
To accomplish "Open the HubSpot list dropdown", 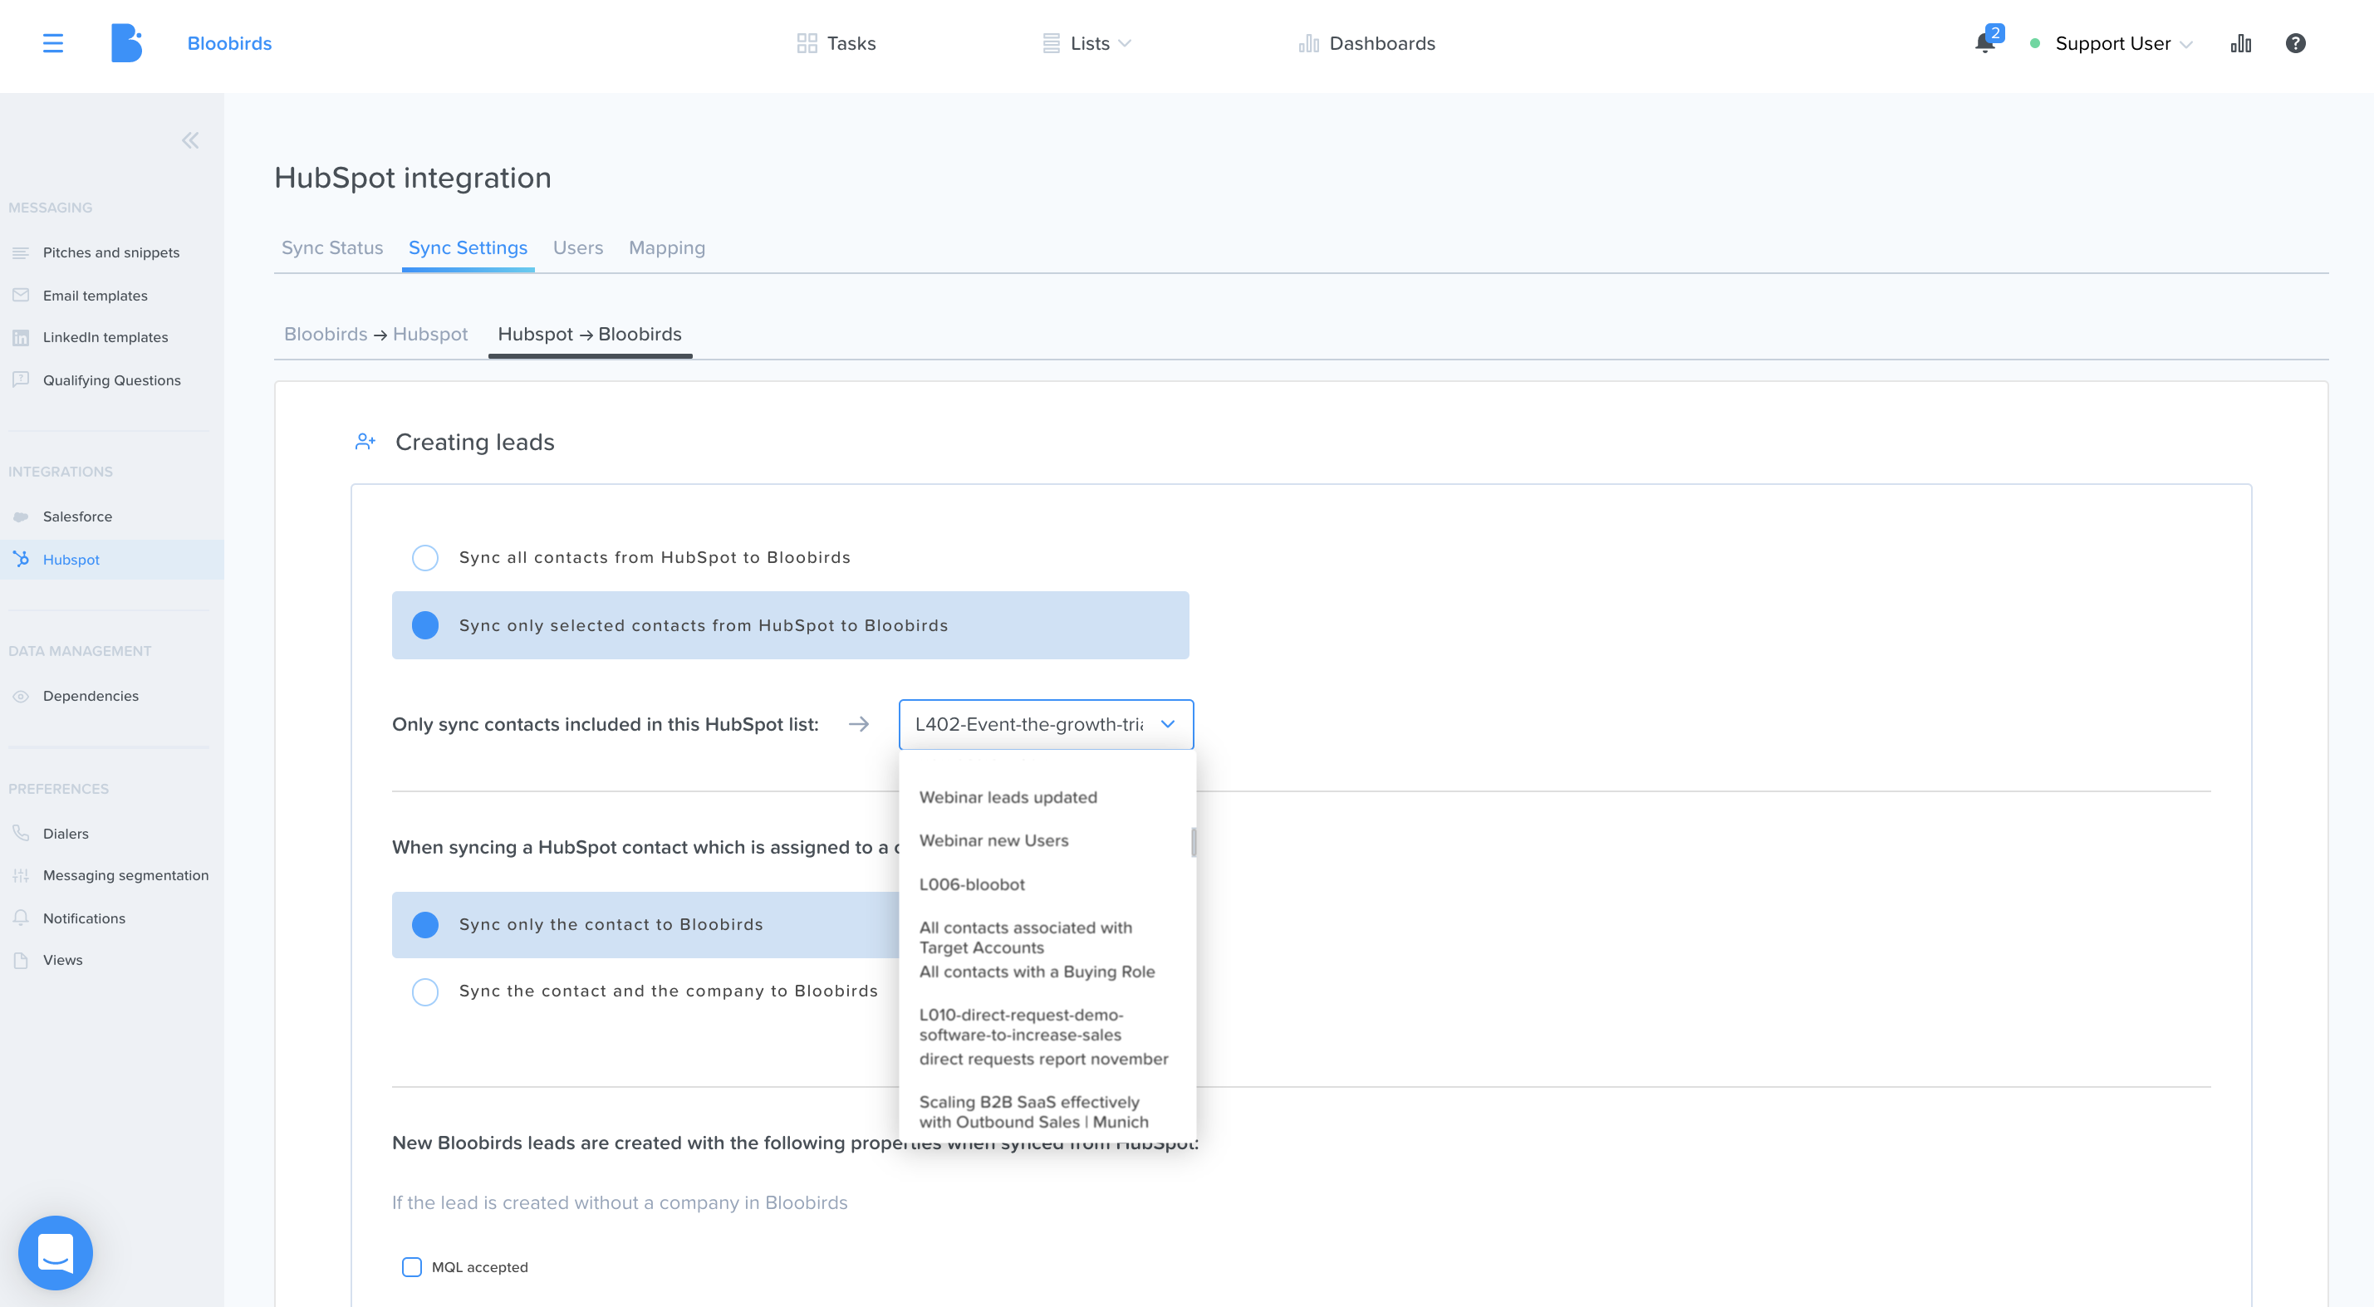I will (x=1046, y=724).
